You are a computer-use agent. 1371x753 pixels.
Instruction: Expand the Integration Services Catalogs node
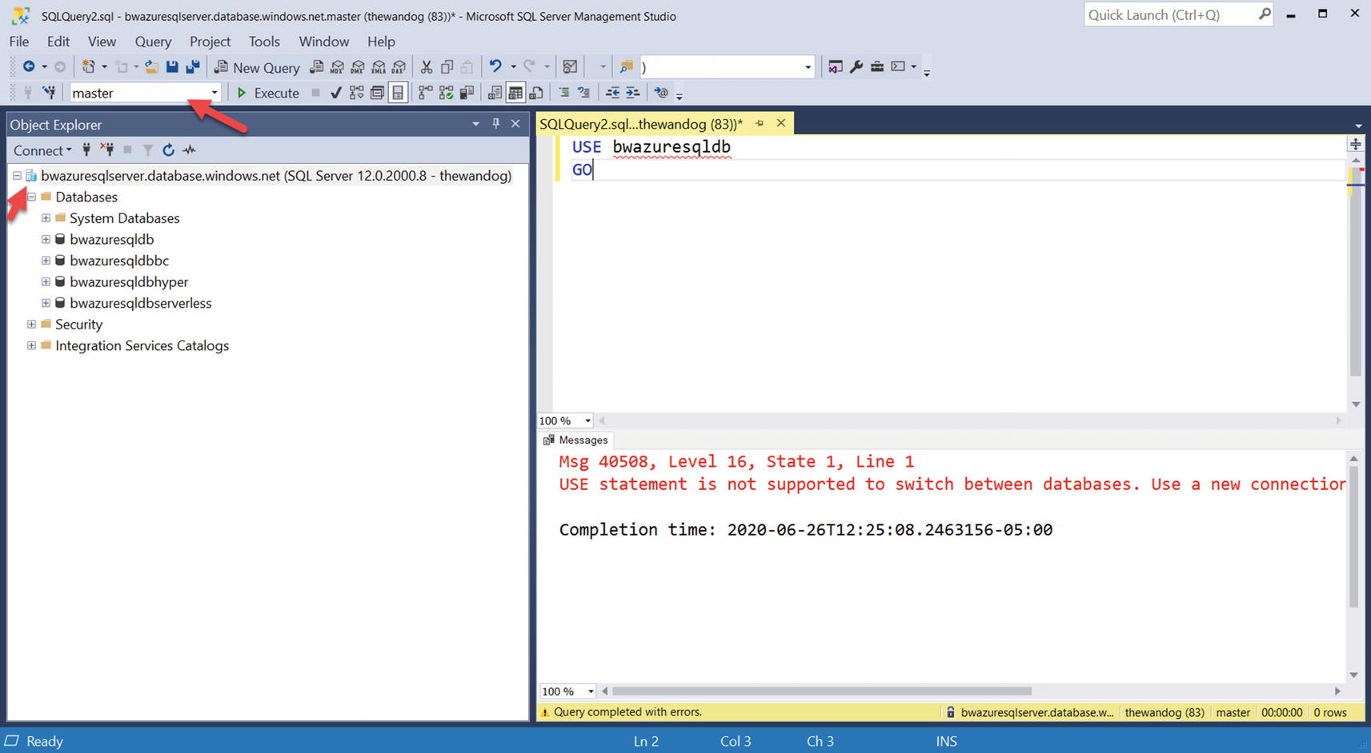pyautogui.click(x=31, y=345)
